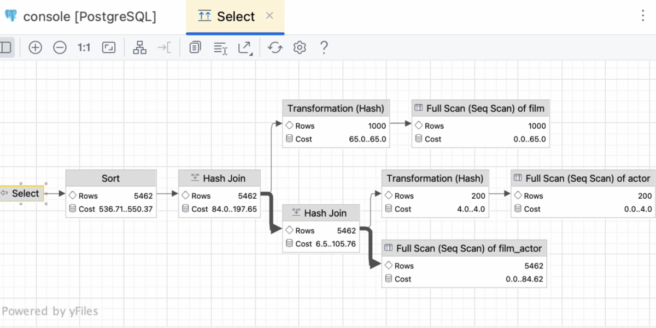Click the Sort node database cost icon
656x328 pixels.
tap(73, 208)
